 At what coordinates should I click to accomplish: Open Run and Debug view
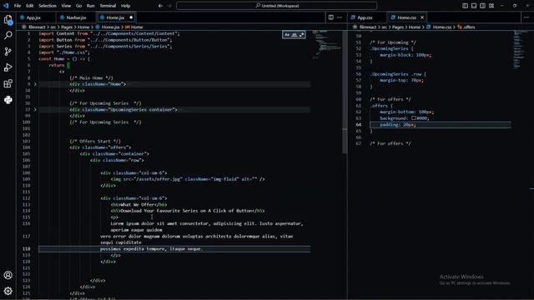coord(8,67)
